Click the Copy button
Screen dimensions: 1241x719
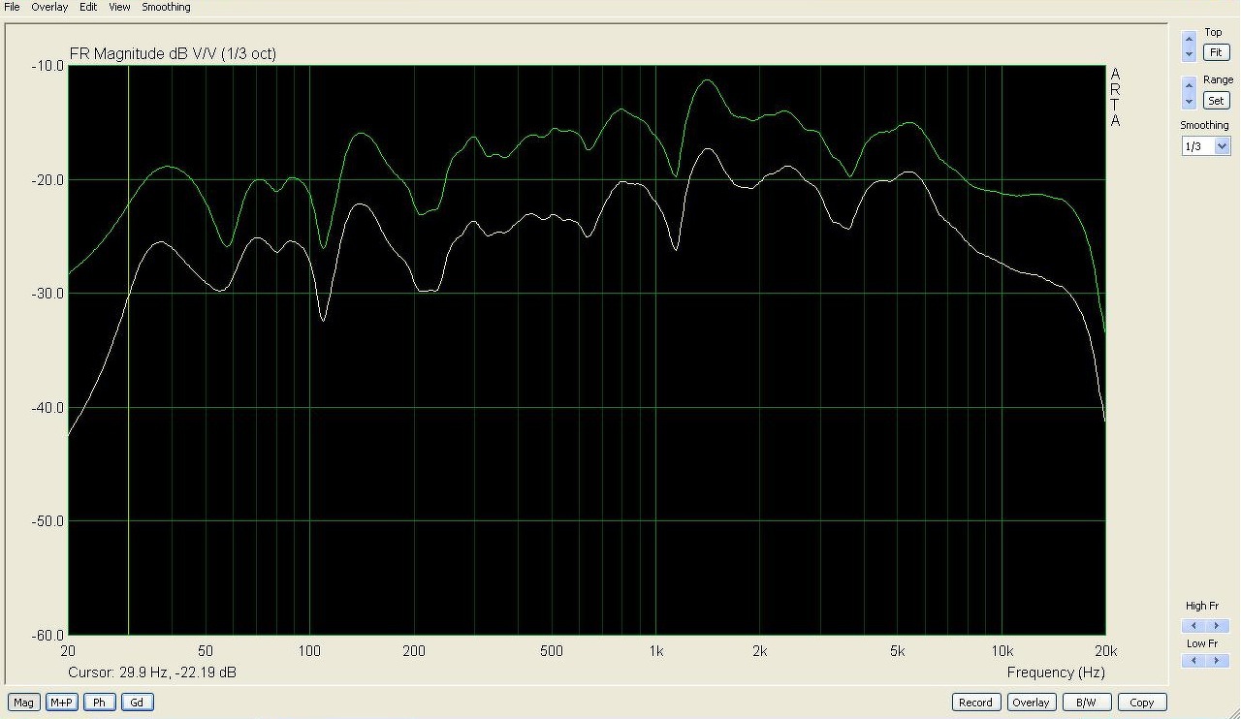1142,703
